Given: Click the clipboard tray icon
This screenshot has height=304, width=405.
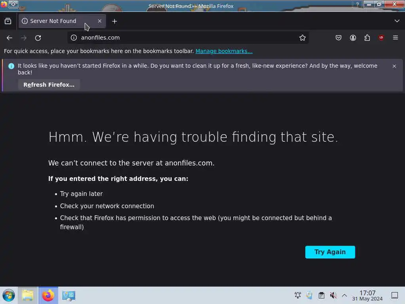Looking at the screenshot, I should point(321,295).
